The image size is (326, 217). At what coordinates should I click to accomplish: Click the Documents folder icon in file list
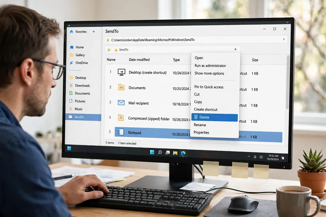[x=121, y=87]
